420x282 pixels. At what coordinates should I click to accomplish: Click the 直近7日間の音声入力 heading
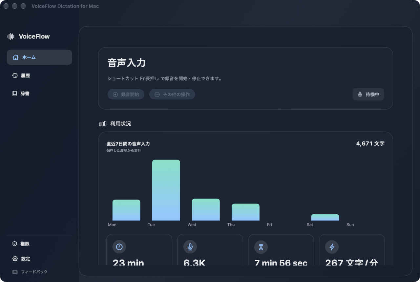coord(128,144)
